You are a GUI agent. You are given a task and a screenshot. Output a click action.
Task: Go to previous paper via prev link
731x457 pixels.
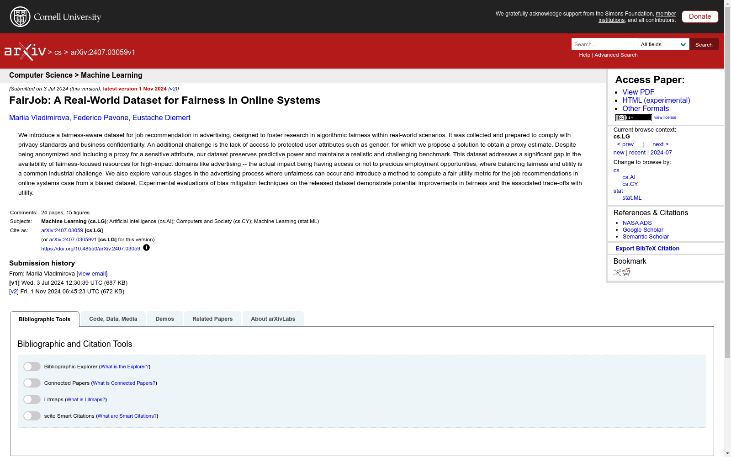625,144
